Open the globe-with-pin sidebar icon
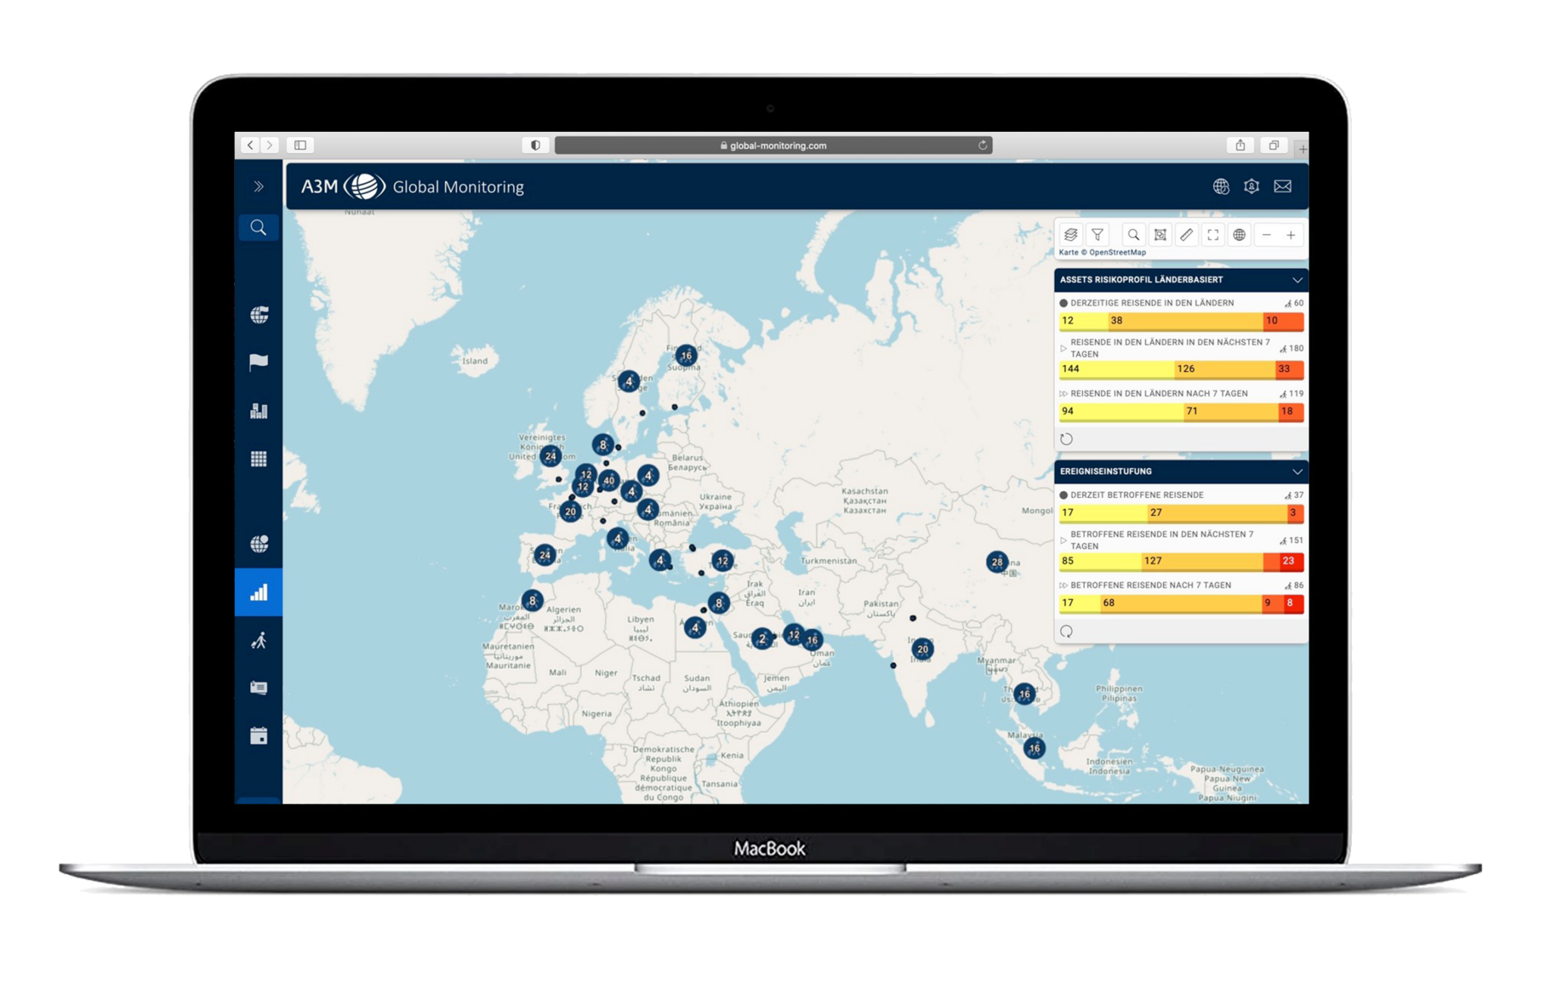 [259, 543]
